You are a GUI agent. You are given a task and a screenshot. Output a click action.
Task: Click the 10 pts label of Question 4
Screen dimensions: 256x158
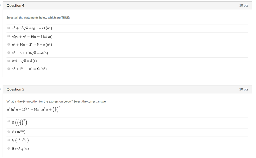(x=243, y=5)
